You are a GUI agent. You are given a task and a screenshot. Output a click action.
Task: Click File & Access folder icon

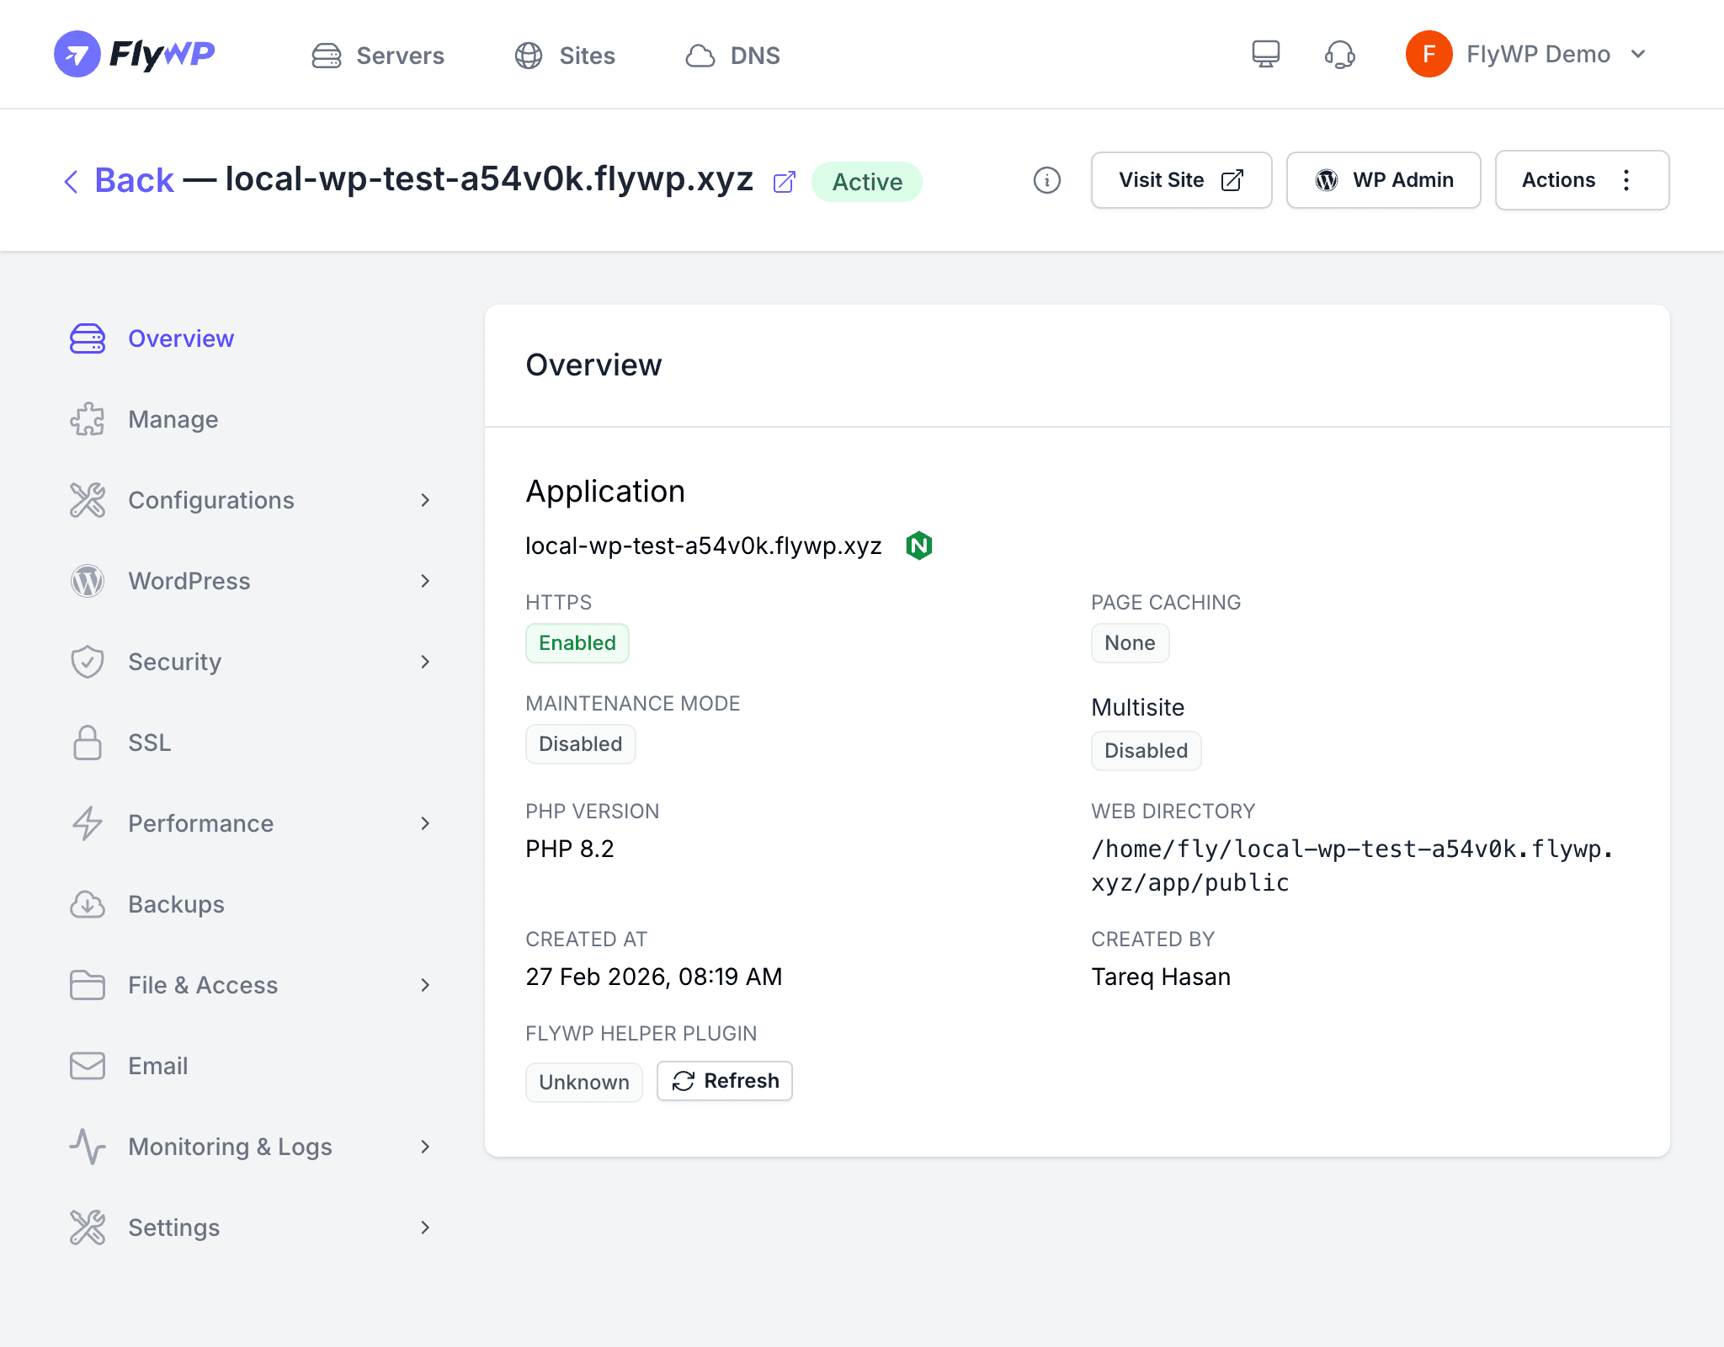tap(88, 985)
